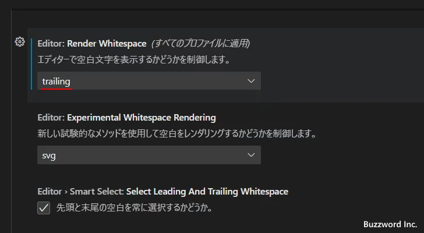Image resolution: width=424 pixels, height=233 pixels.
Task: Click the gear icon beside Render Whitespace
Action: point(19,42)
